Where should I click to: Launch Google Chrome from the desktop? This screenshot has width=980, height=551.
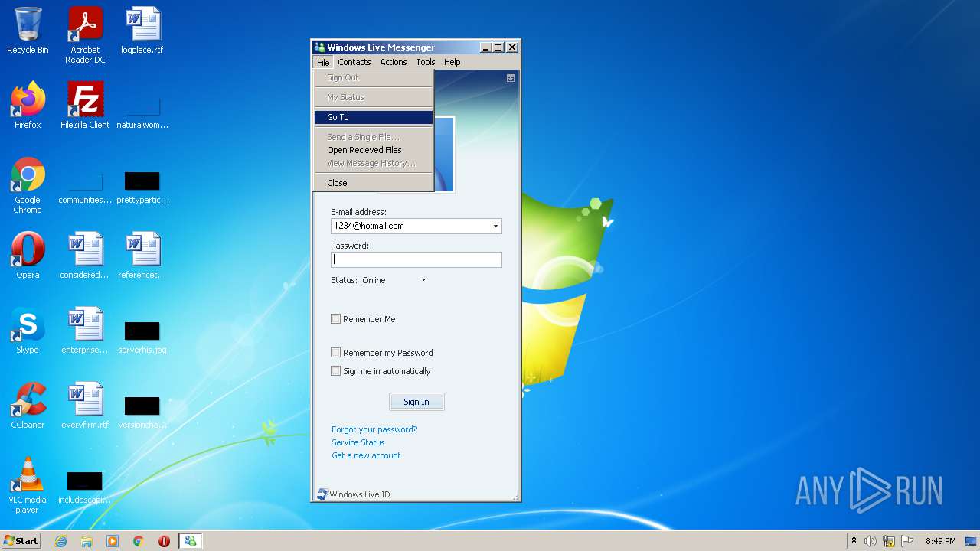click(28, 185)
